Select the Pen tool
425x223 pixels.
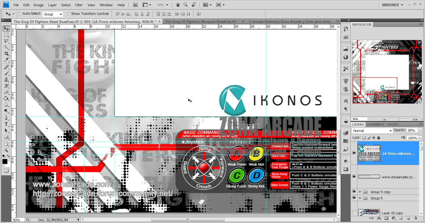coord(6,118)
